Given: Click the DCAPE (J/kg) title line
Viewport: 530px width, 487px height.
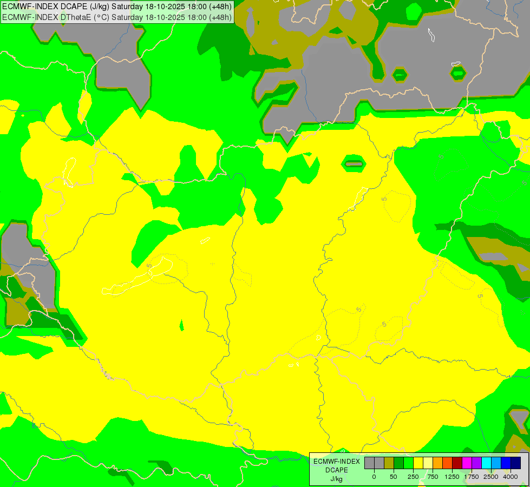Looking at the screenshot, I should 117,6.
